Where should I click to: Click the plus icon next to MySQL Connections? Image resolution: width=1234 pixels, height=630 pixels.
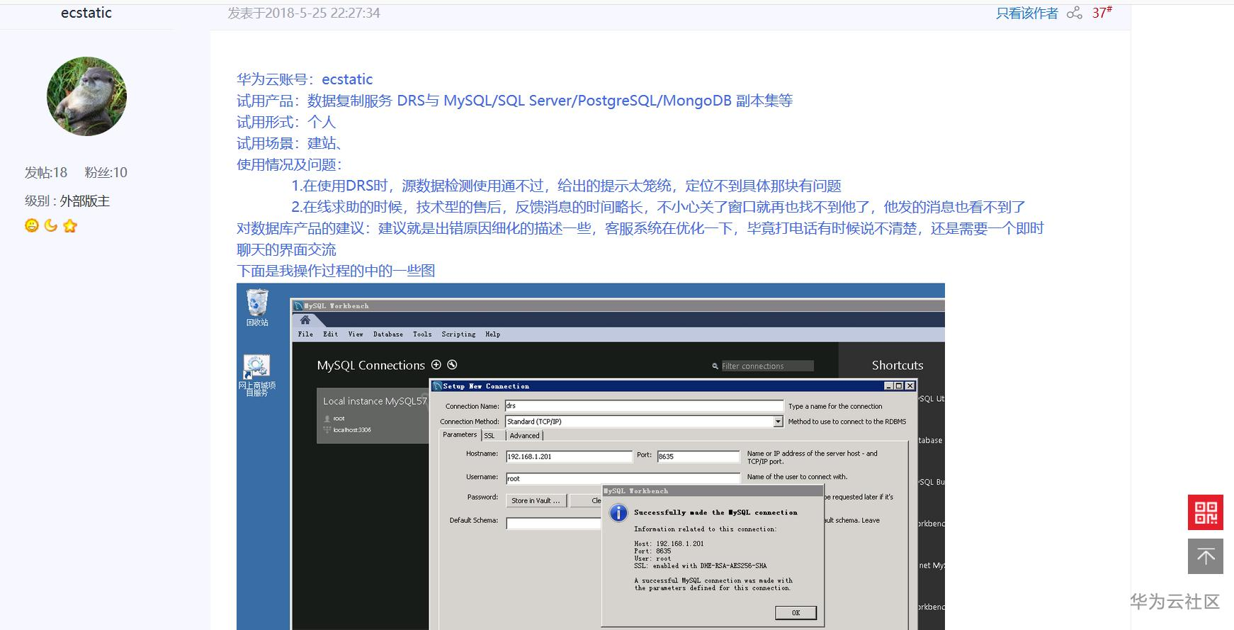(436, 365)
